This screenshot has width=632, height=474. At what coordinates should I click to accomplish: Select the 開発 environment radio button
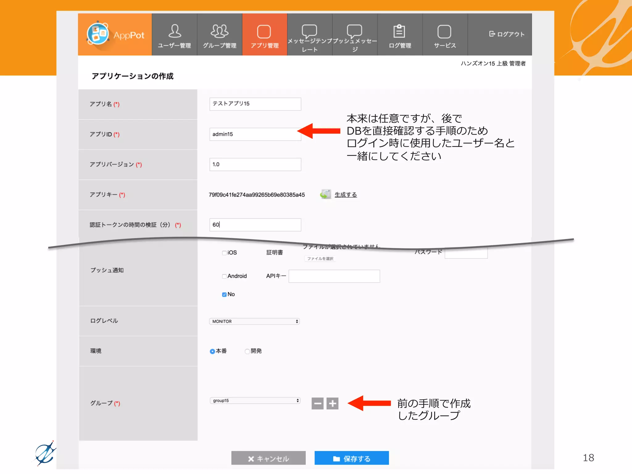coord(247,351)
